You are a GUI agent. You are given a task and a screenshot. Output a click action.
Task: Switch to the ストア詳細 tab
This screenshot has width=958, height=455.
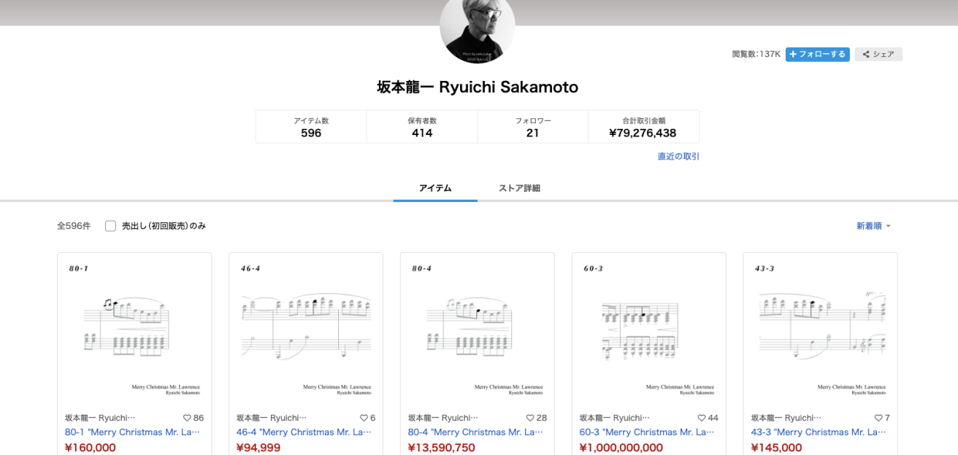[x=519, y=188]
